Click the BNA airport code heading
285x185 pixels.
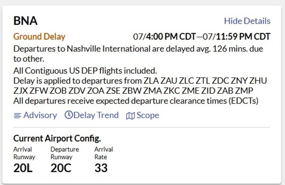point(25,21)
